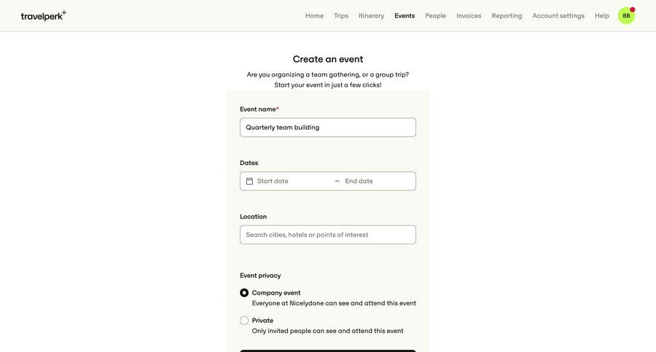The image size is (656, 352).
Task: Open Account settings
Action: pyautogui.click(x=558, y=16)
